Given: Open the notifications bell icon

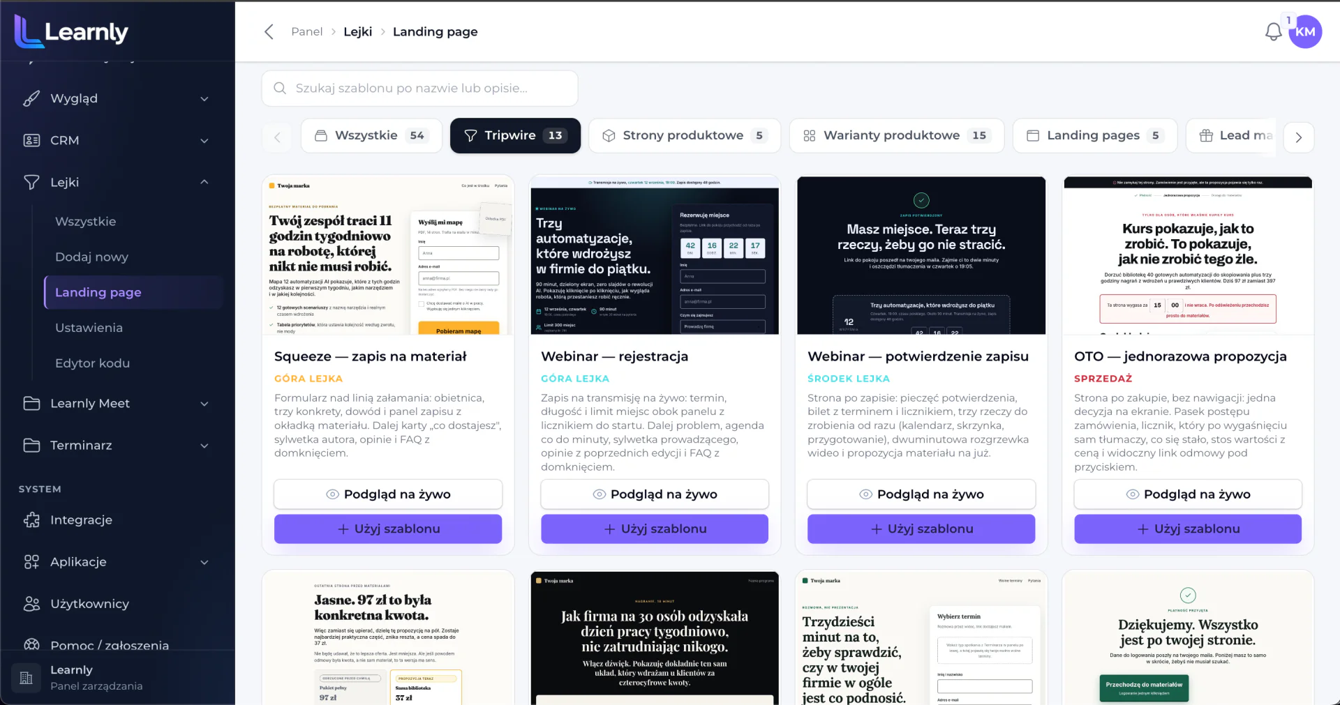Looking at the screenshot, I should point(1273,31).
